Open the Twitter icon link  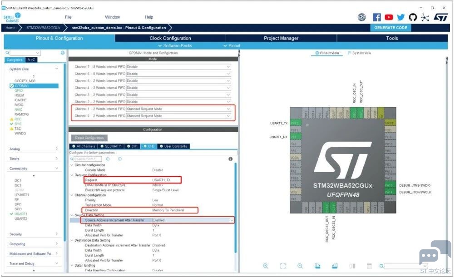(x=401, y=17)
